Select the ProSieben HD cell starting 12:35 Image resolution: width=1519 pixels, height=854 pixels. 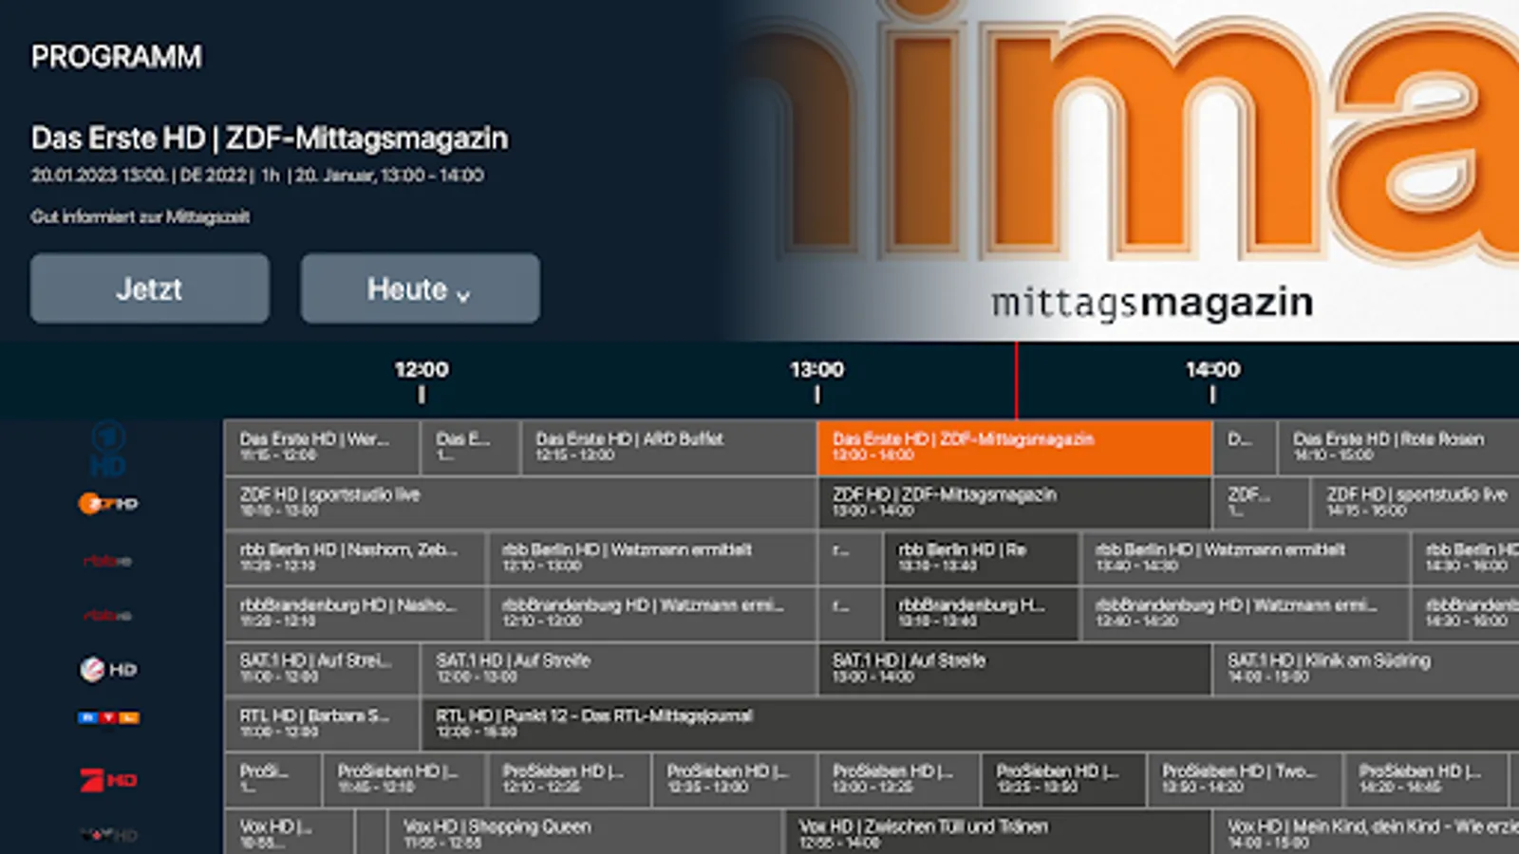[x=735, y=779]
